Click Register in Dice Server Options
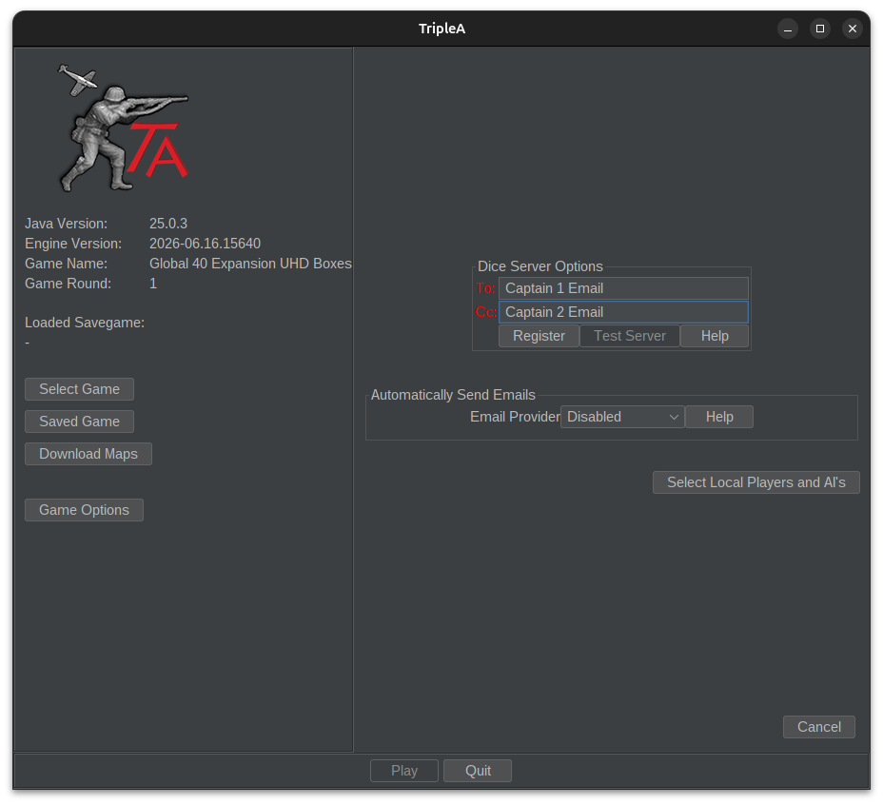 [539, 336]
